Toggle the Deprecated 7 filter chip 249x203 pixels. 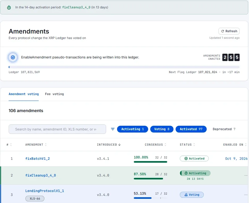point(224,129)
